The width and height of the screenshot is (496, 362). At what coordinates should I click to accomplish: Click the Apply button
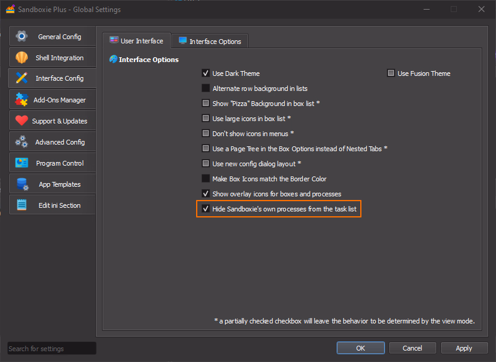(x=464, y=348)
